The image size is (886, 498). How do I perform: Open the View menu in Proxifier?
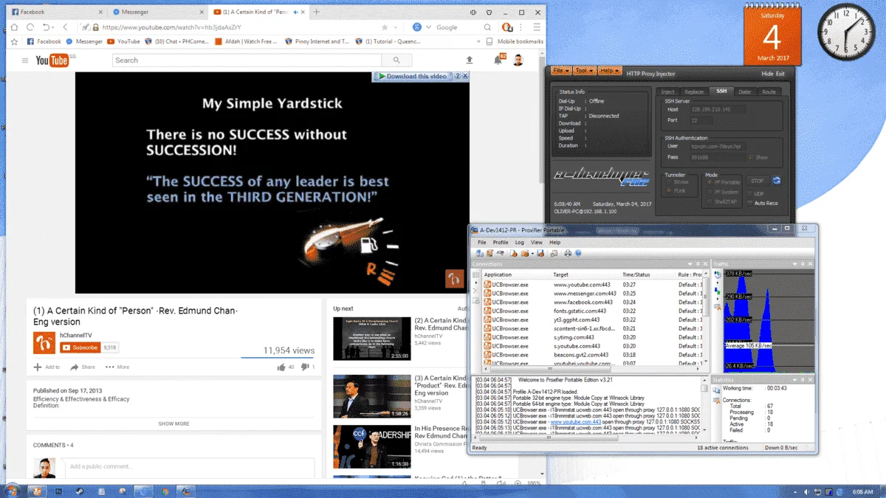click(537, 242)
